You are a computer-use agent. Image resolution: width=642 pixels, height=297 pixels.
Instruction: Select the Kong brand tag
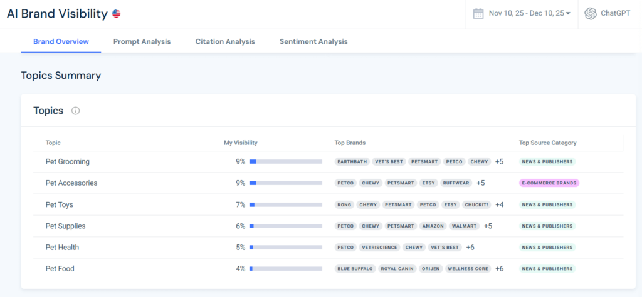coord(344,204)
